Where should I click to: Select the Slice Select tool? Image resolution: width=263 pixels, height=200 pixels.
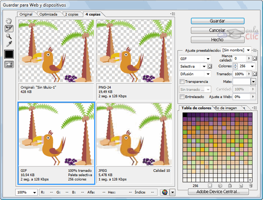9,29
